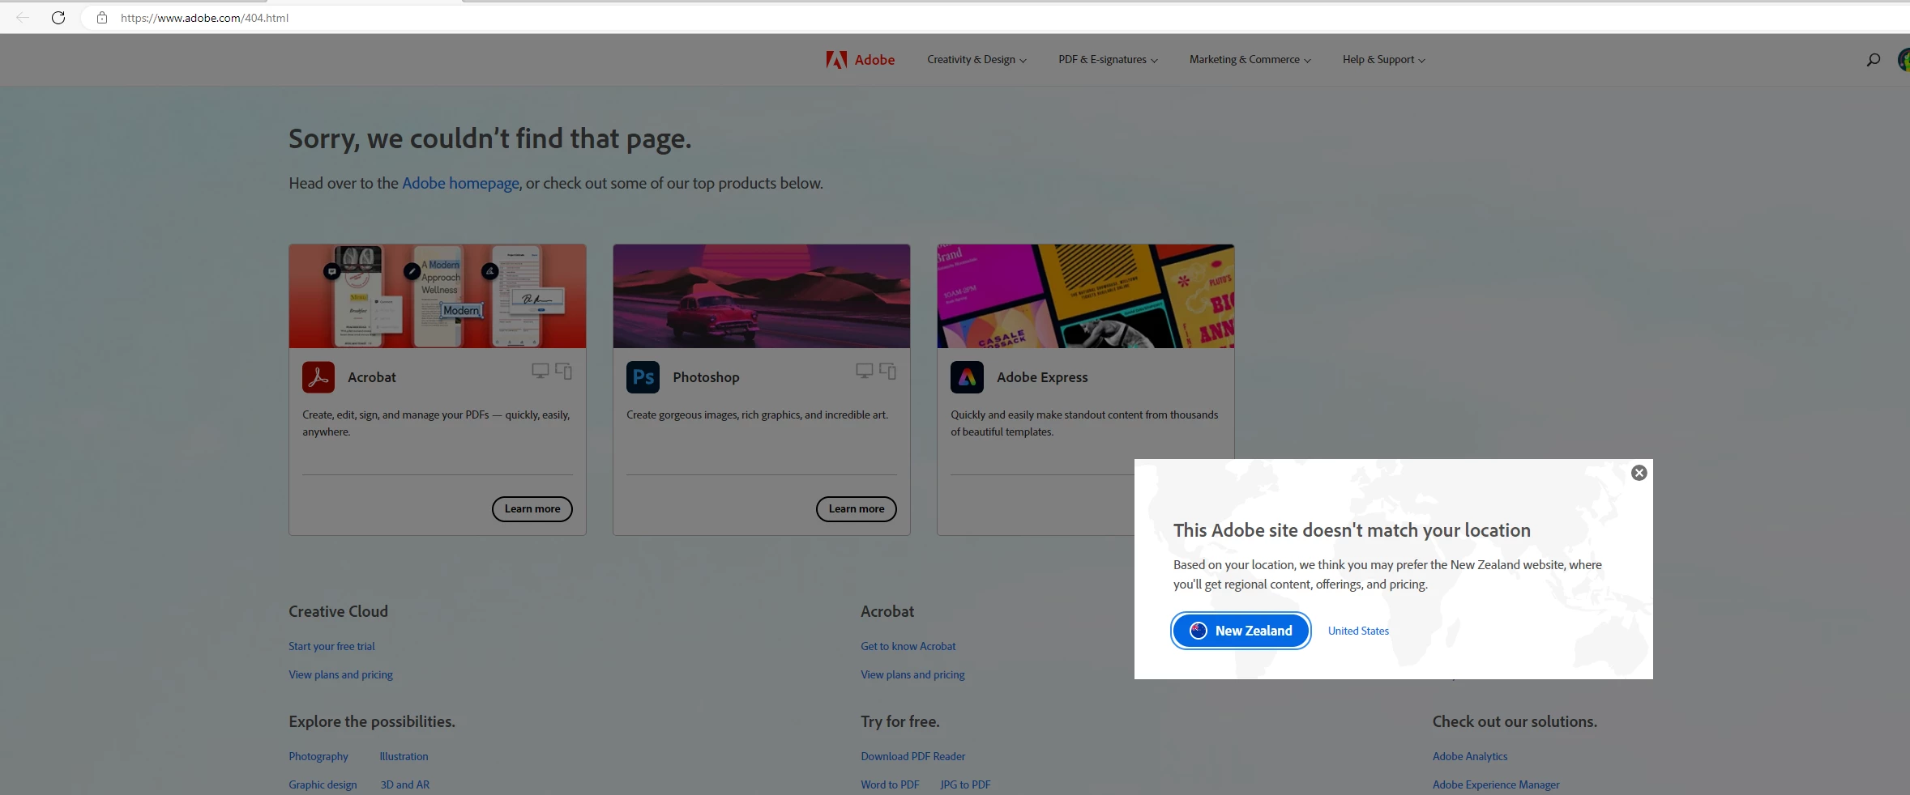Viewport: 1910px width, 795px height.
Task: Open the Adobe Analytics link
Action: pyautogui.click(x=1470, y=756)
